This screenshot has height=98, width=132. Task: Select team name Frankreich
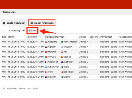pyautogui.click(x=53, y=62)
